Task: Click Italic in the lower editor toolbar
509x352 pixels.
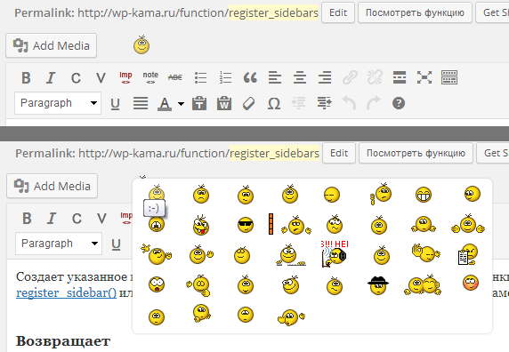Action: (x=52, y=219)
